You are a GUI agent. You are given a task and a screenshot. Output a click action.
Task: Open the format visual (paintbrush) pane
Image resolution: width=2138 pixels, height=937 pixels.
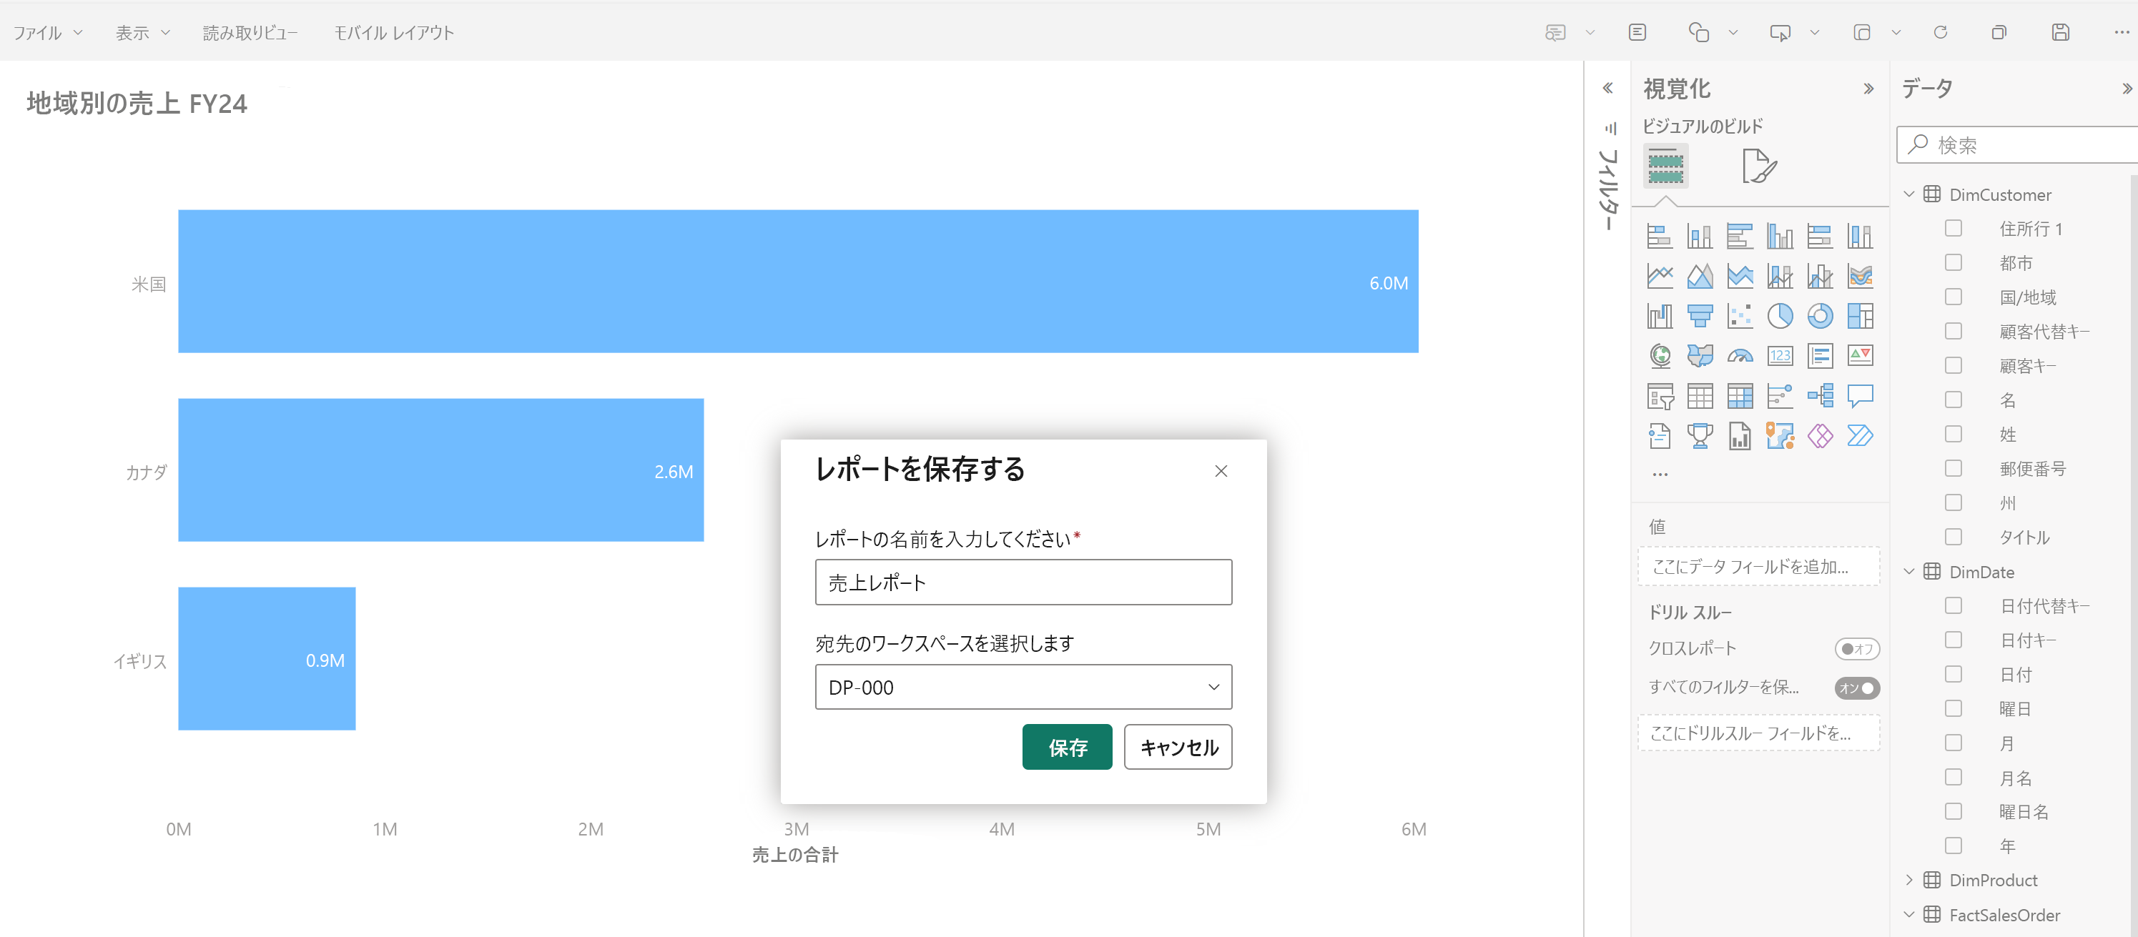(1760, 166)
